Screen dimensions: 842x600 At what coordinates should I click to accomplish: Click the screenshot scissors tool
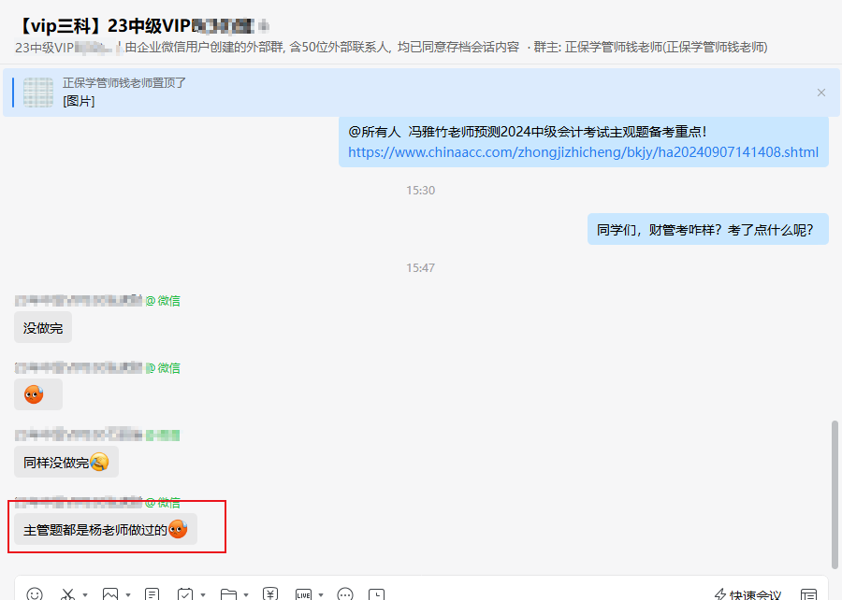click(x=67, y=594)
